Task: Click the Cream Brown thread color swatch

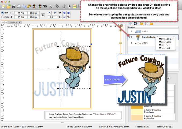Action: click(x=137, y=112)
